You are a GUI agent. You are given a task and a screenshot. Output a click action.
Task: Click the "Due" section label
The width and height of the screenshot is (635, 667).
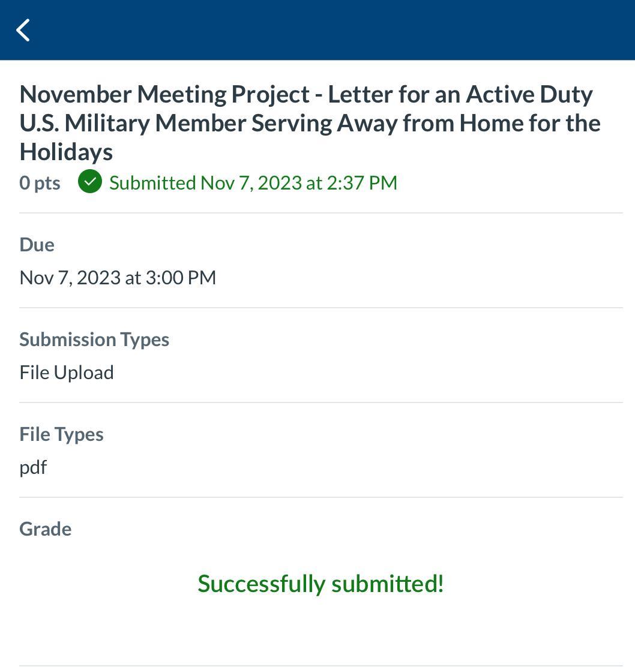click(x=37, y=245)
